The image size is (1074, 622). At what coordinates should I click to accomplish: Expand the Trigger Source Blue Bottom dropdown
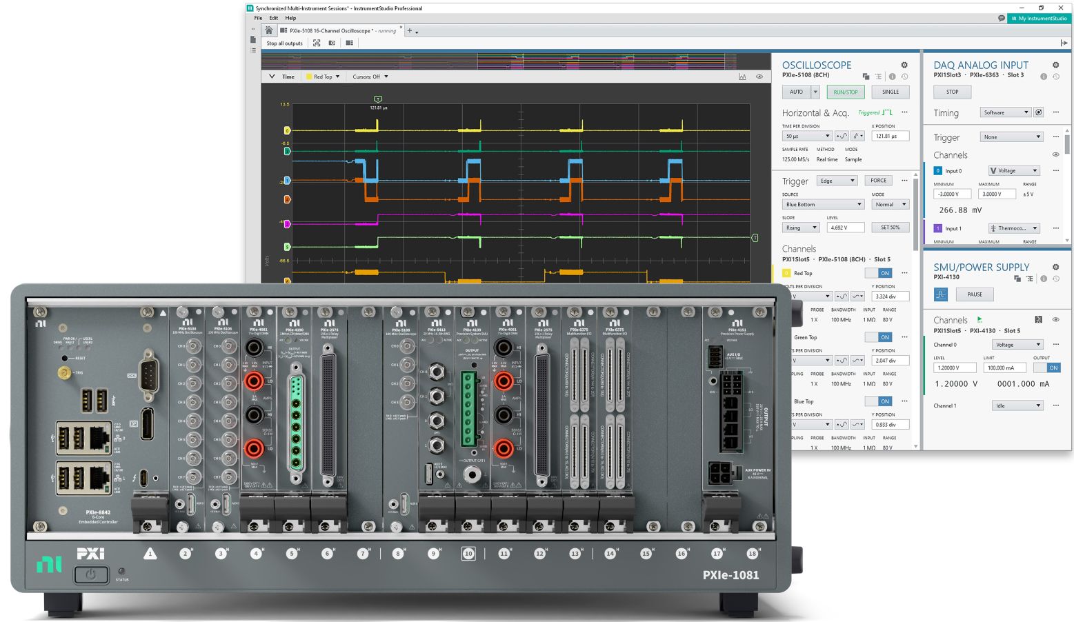coord(823,205)
